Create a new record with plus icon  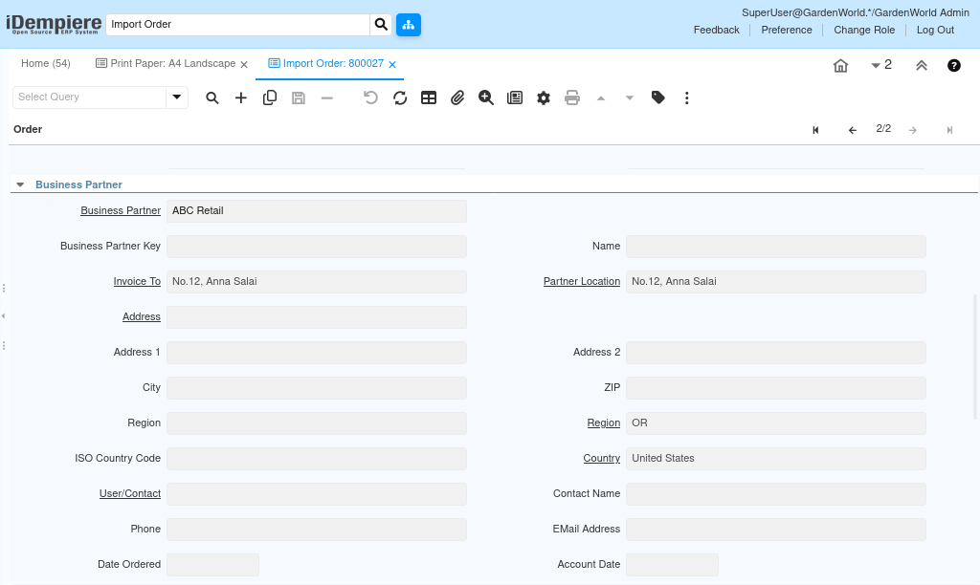240,98
